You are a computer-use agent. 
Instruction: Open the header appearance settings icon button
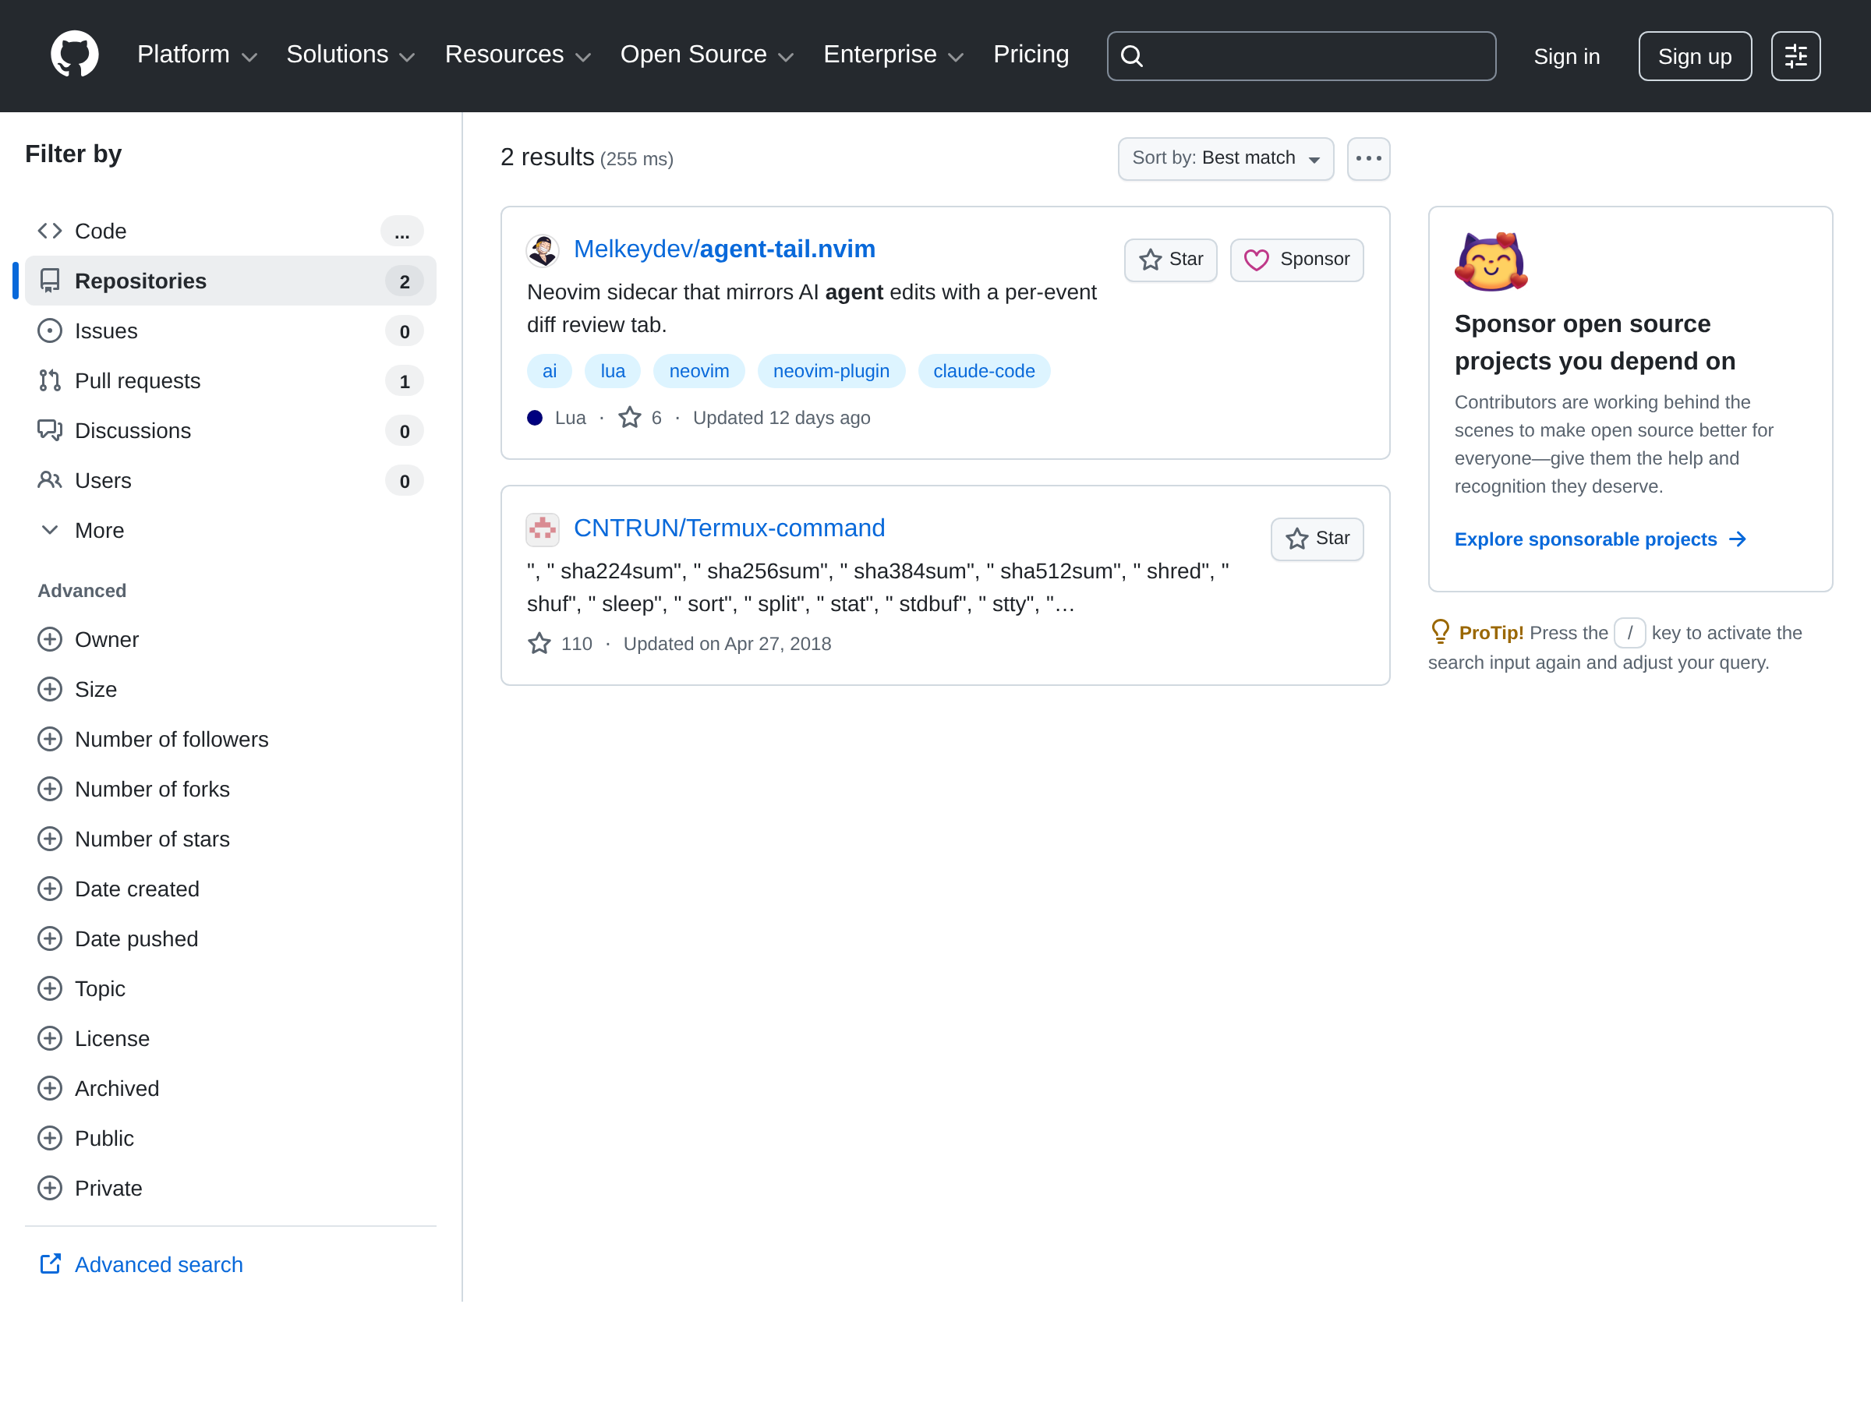[1795, 56]
